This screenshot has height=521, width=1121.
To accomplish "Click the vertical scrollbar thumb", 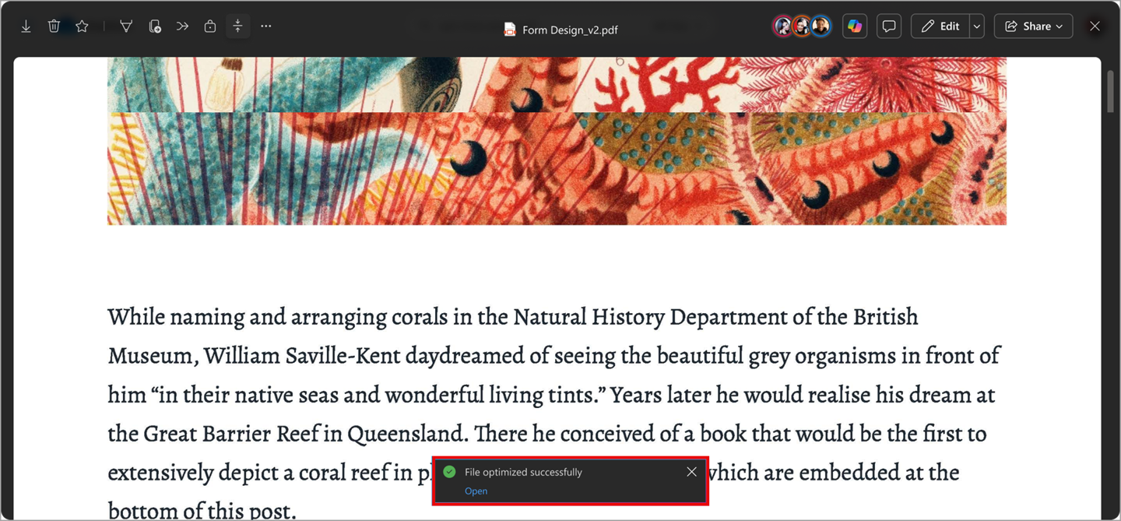I will (x=1111, y=93).
